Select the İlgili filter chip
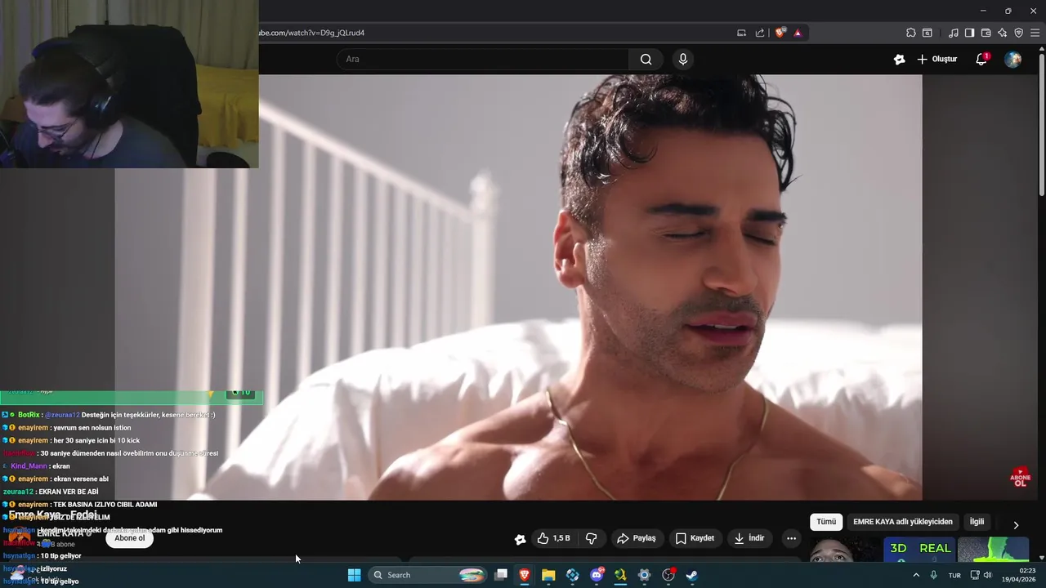Screen dimensions: 1046x588 tap(977, 522)
